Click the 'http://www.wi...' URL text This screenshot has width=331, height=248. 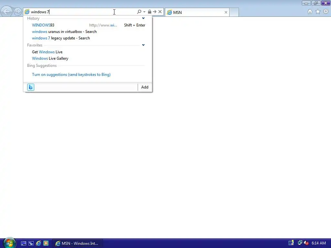[x=103, y=25]
